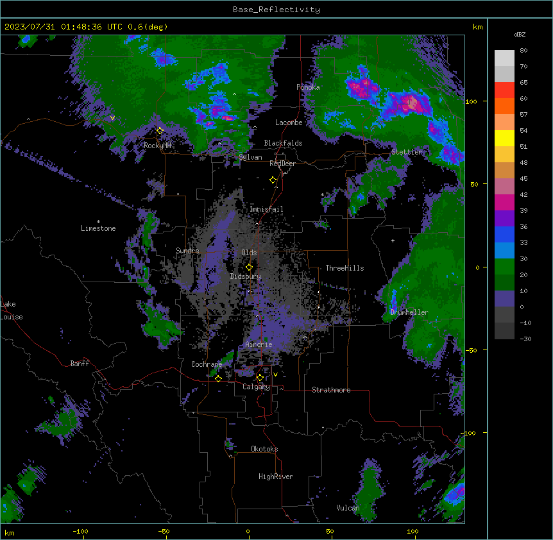Click the Calgary city label
This screenshot has width=553, height=540.
[x=256, y=387]
